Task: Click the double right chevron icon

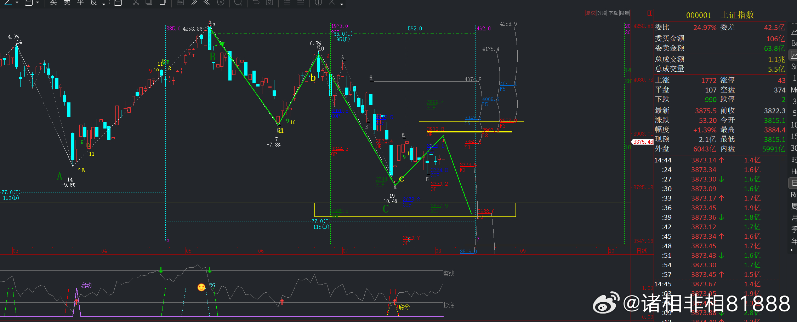Action: click(x=194, y=2)
